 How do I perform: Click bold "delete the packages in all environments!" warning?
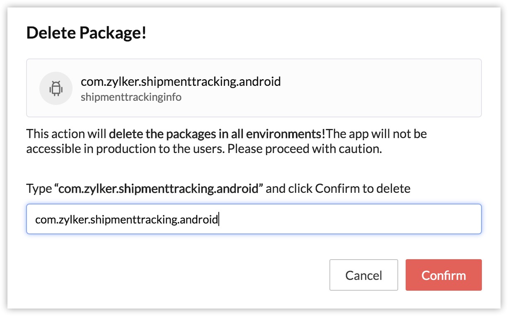tap(217, 134)
